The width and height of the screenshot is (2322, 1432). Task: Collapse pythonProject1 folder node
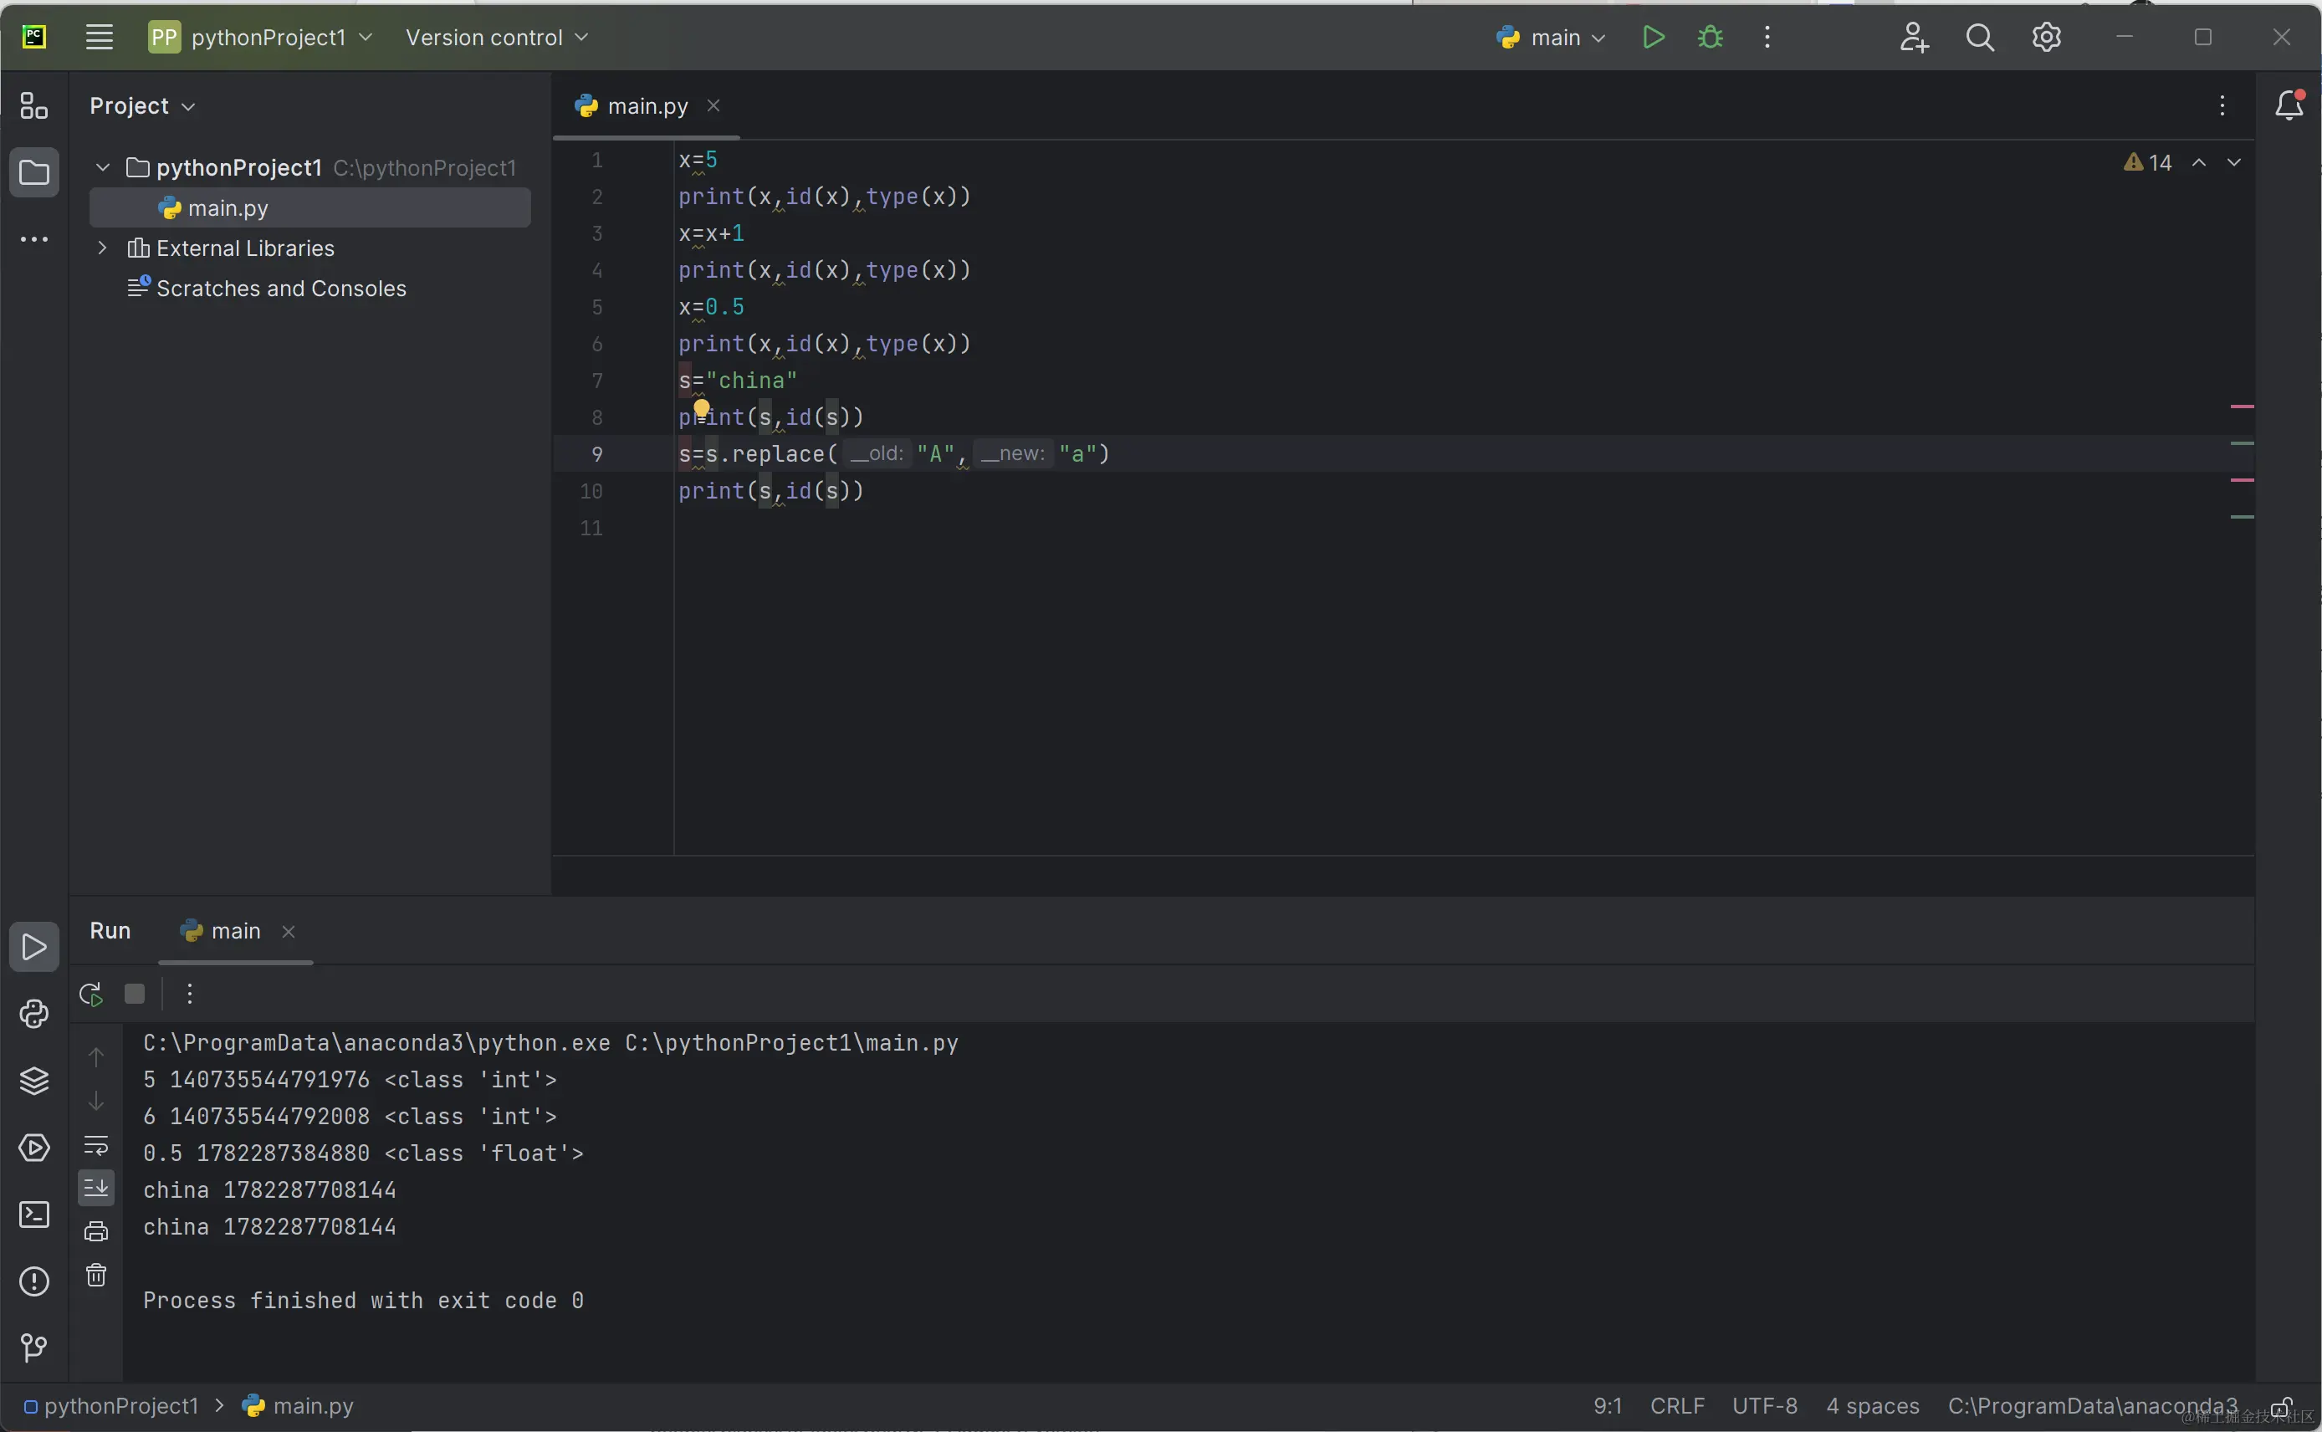point(102,167)
